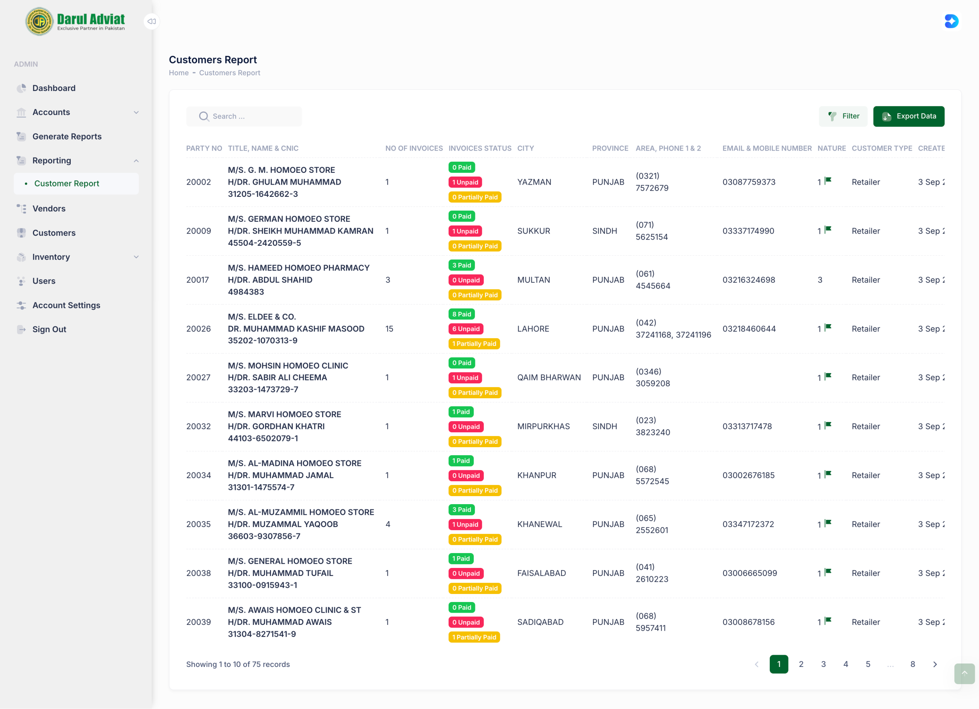The height and width of the screenshot is (709, 979).
Task: Select party number 20035 cell
Action: [198, 524]
